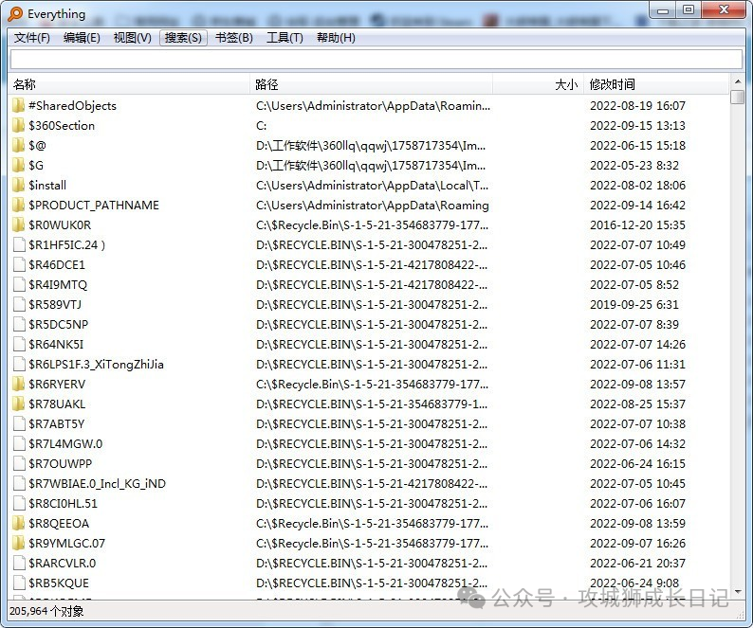Select the $360Section folder icon
This screenshot has width=753, height=628.
(x=18, y=126)
